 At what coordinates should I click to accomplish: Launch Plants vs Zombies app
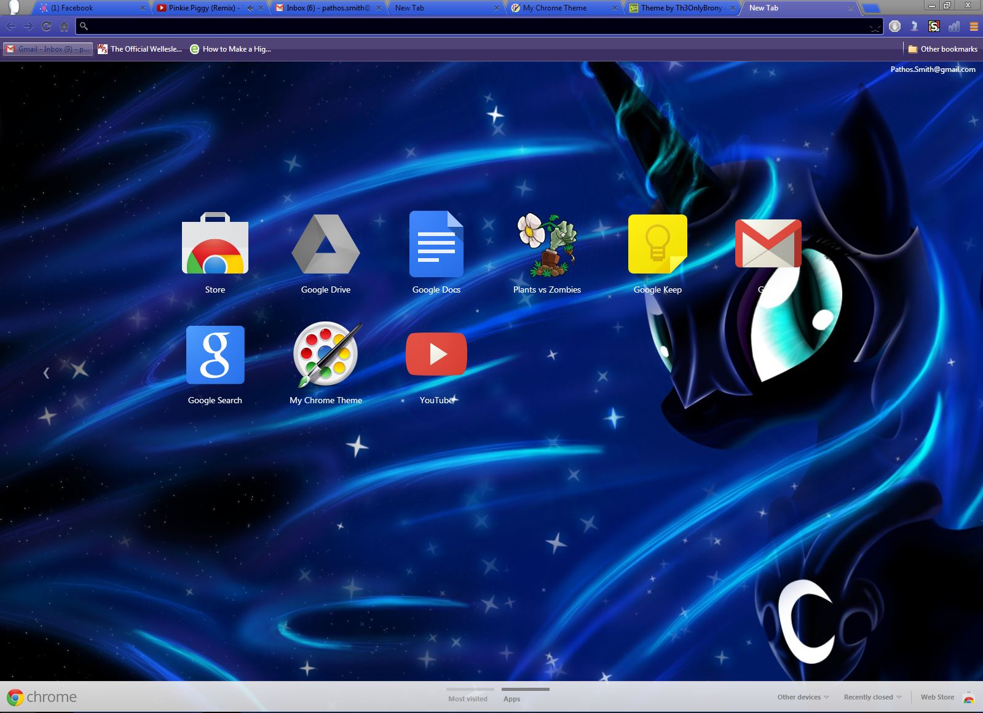(547, 245)
